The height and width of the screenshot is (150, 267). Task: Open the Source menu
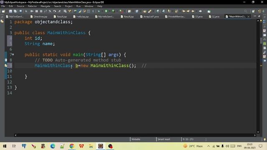(20, 6)
